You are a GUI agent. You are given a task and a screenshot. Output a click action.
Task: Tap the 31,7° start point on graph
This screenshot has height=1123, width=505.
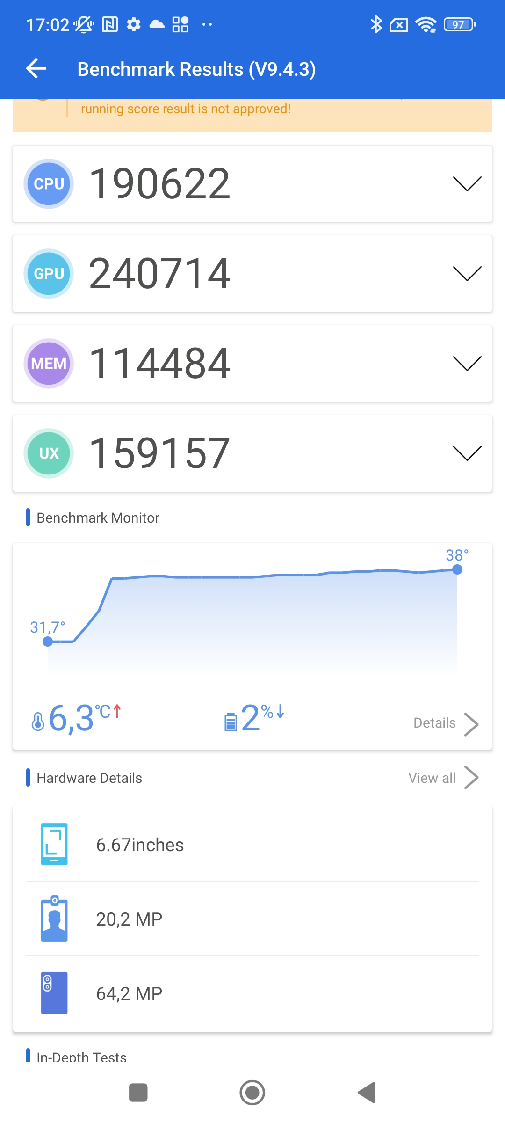pos(48,642)
